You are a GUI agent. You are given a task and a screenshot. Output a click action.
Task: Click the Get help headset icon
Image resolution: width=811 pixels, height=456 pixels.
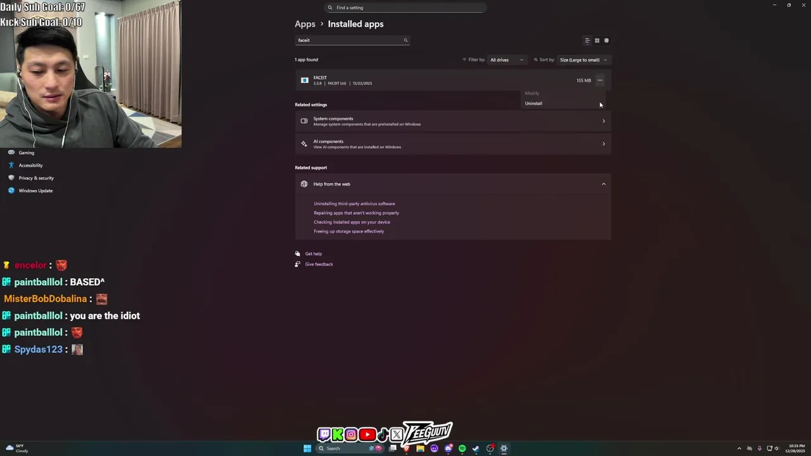[298, 254]
